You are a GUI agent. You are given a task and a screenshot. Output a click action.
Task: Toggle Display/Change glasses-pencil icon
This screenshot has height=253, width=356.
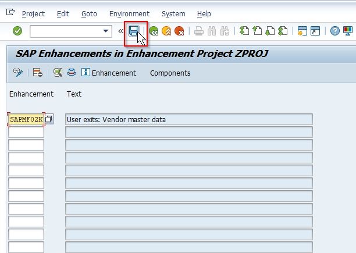click(18, 73)
